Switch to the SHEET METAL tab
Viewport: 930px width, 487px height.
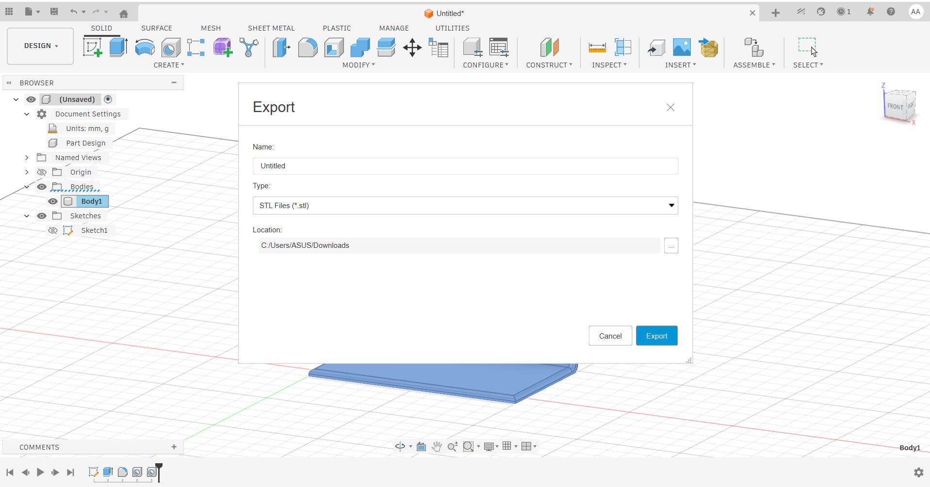(x=271, y=28)
